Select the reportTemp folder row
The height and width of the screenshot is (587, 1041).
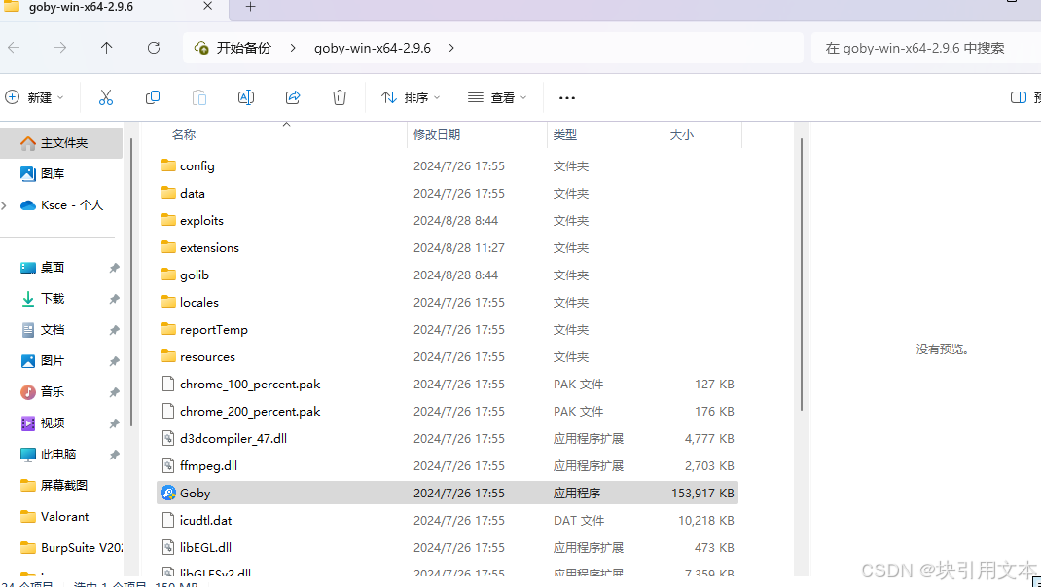(x=448, y=329)
